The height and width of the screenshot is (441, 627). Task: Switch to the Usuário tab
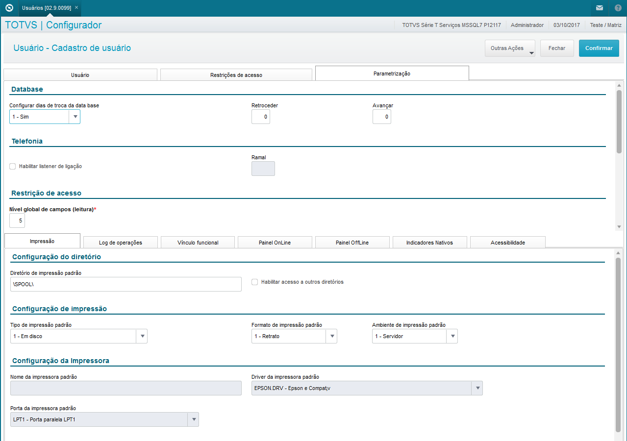(80, 75)
